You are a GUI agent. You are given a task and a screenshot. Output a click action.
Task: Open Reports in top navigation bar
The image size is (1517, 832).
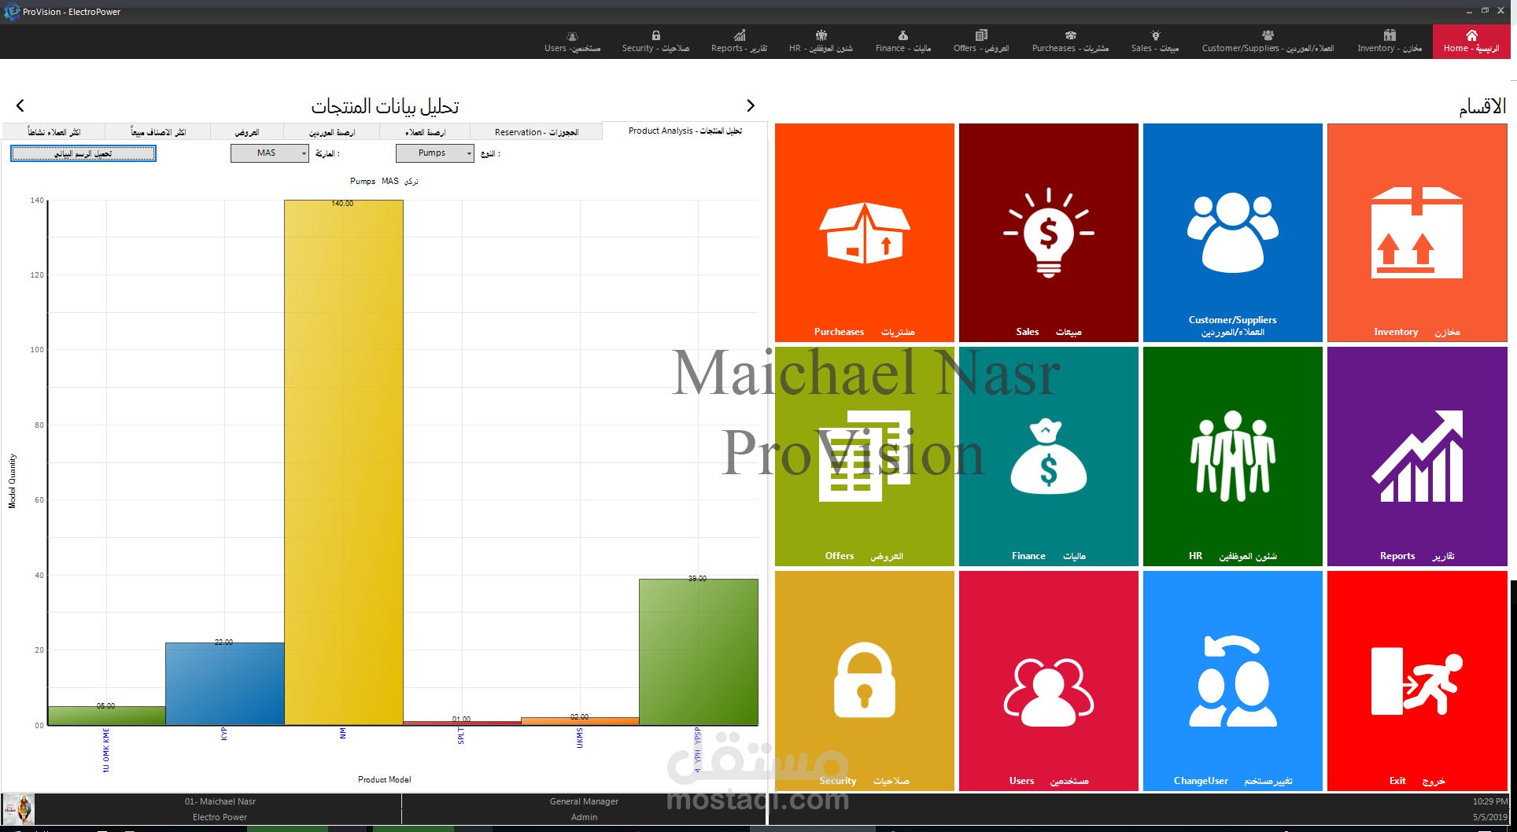(x=739, y=41)
